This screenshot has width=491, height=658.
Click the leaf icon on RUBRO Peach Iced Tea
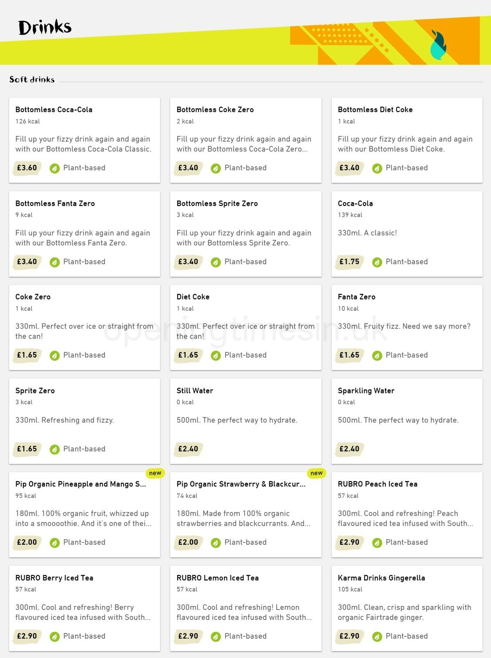coord(377,543)
